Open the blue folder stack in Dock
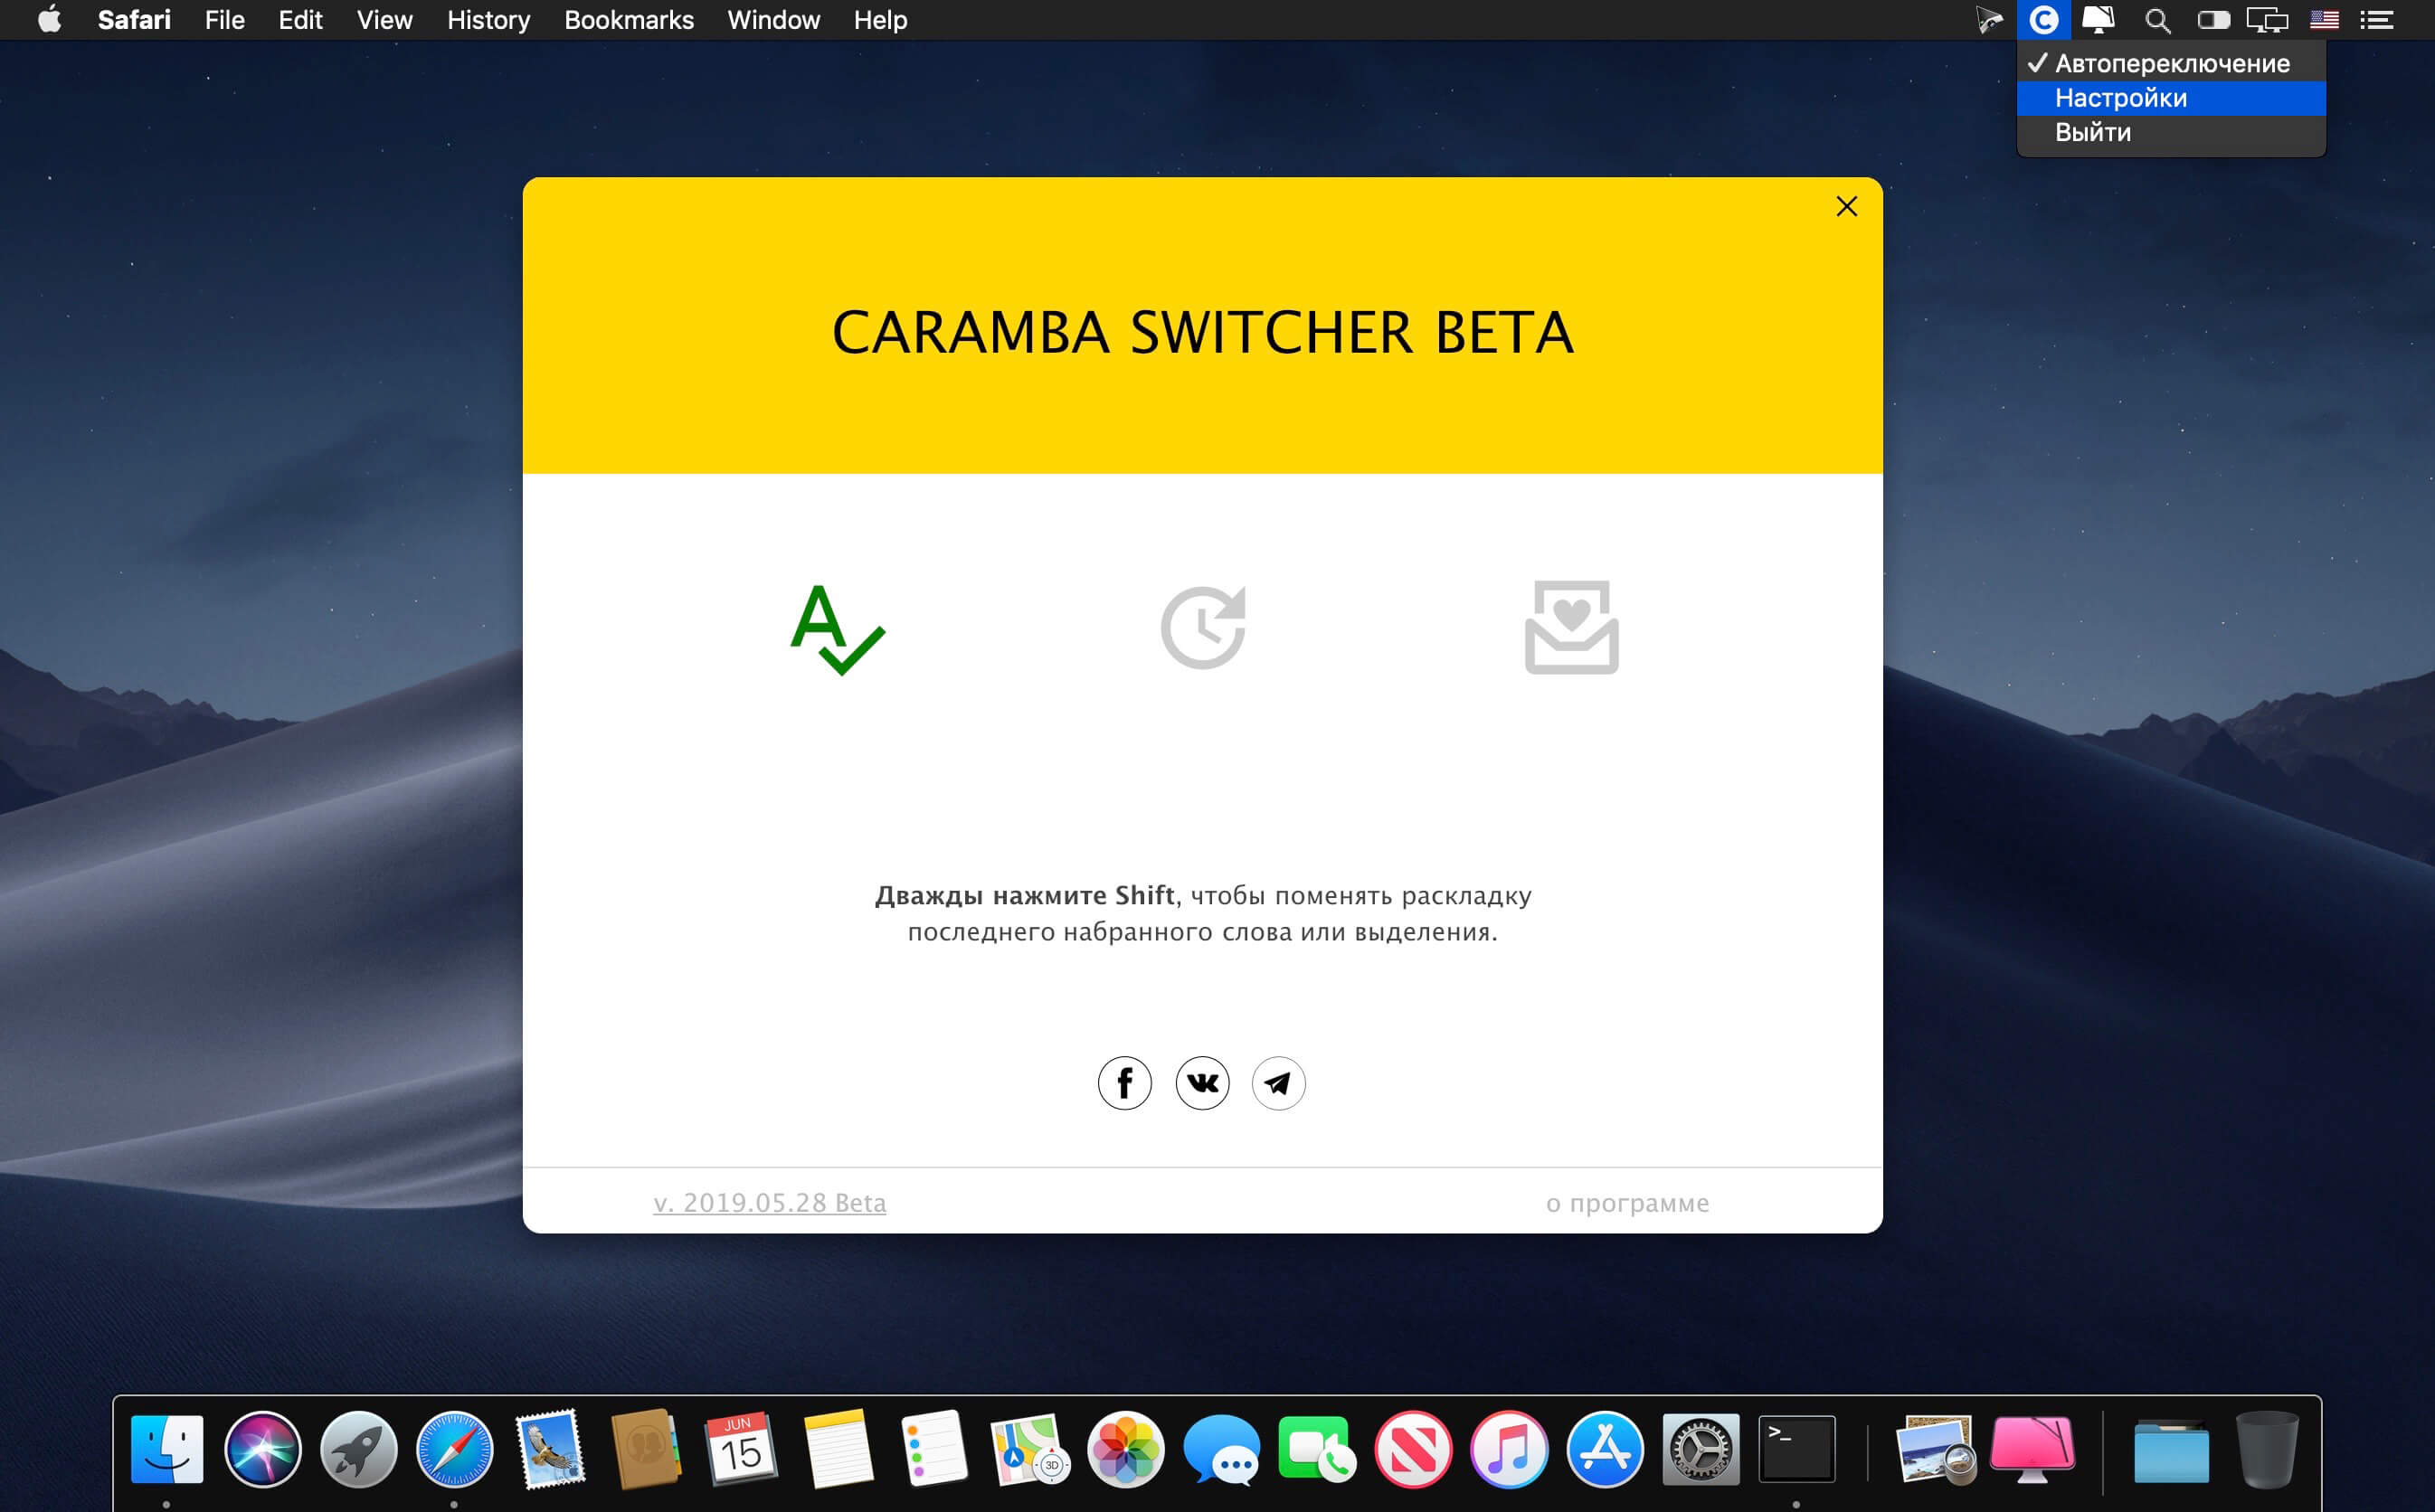The height and width of the screenshot is (1512, 2435). [2170, 1452]
